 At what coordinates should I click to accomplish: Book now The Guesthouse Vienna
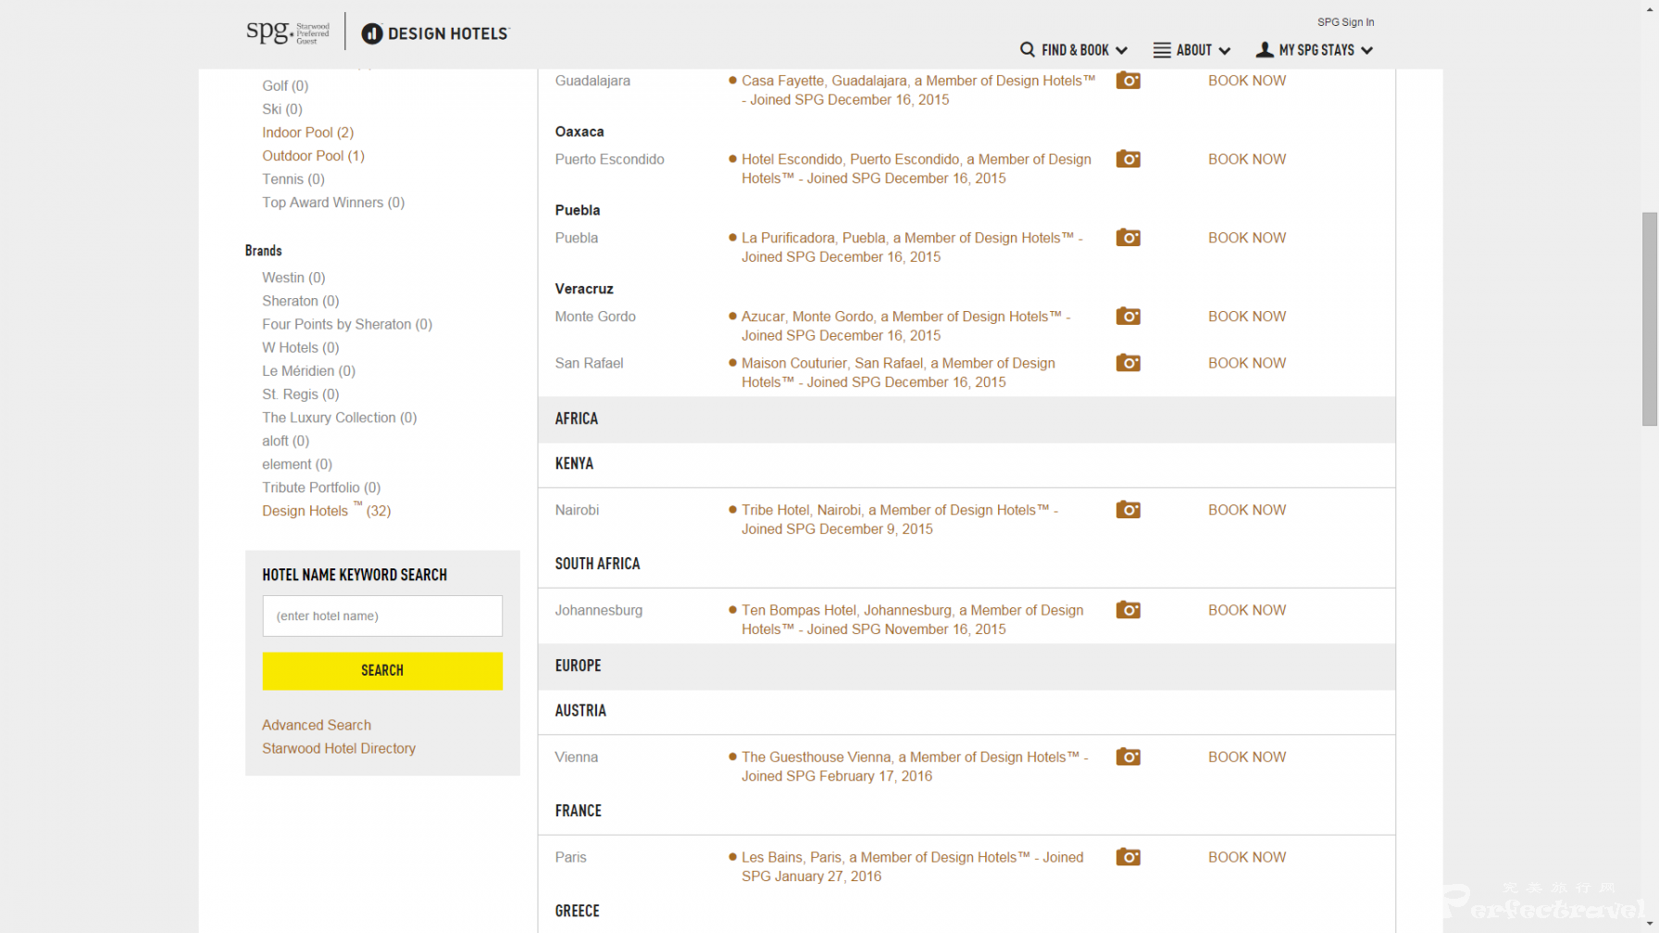coord(1247,757)
